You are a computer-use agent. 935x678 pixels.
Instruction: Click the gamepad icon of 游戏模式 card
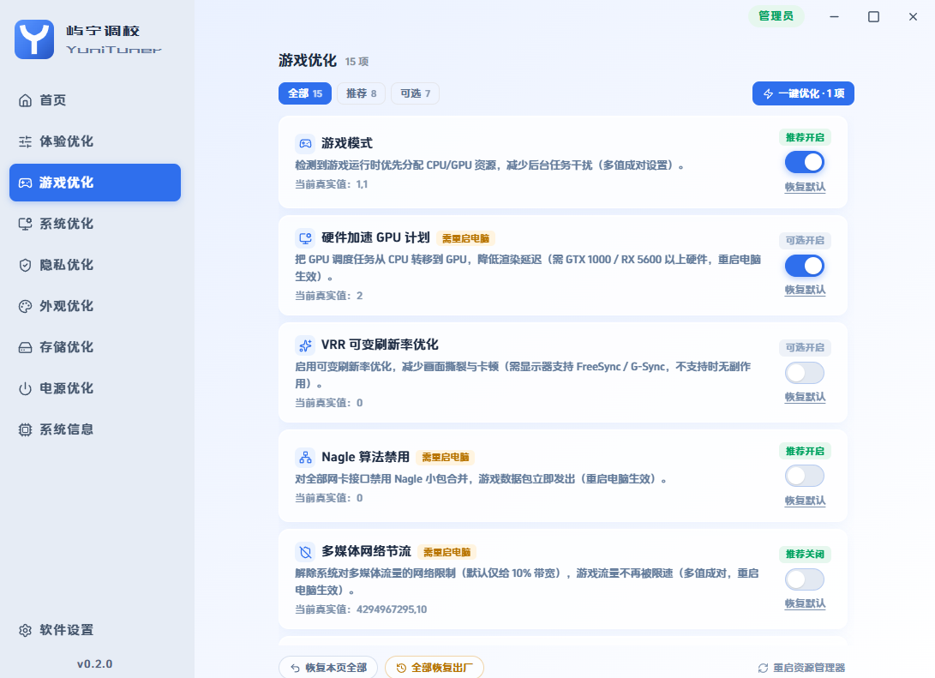pos(305,143)
